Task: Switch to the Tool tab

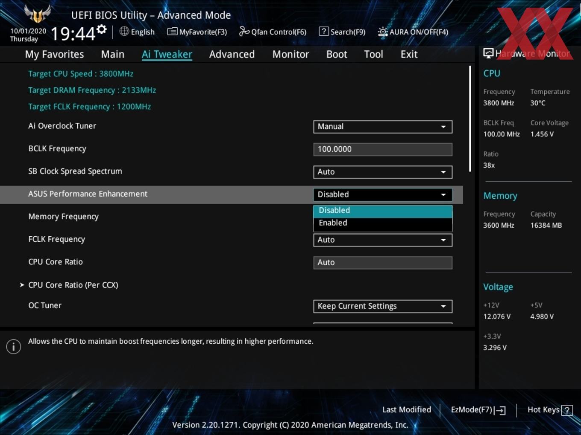Action: [x=373, y=54]
